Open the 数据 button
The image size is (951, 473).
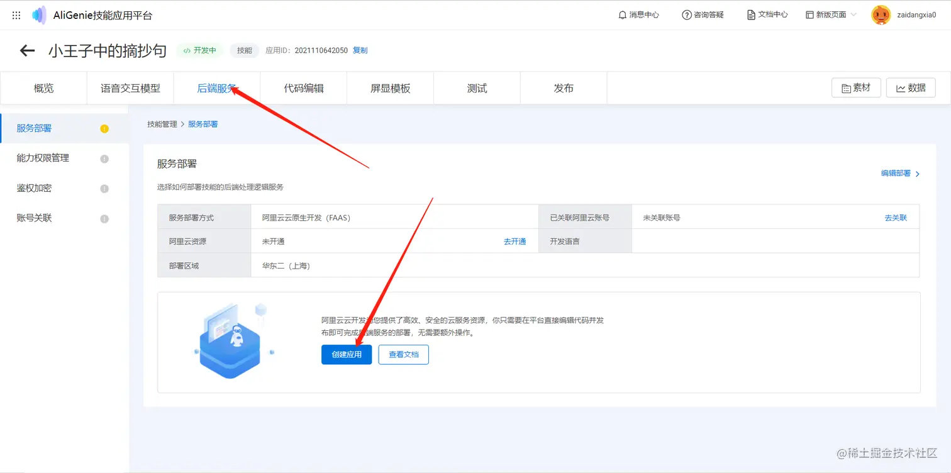tap(911, 88)
